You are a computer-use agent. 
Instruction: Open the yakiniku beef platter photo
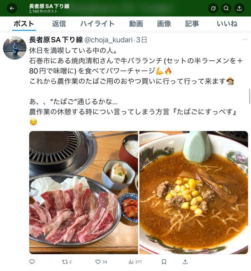(84, 193)
